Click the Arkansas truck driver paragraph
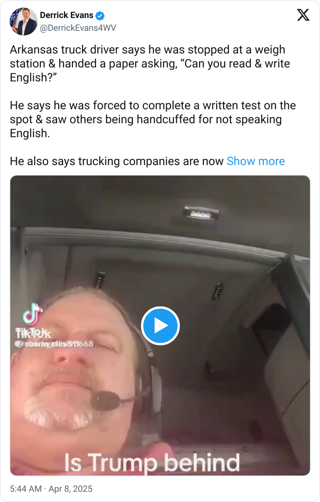The height and width of the screenshot is (502, 320). [x=150, y=63]
